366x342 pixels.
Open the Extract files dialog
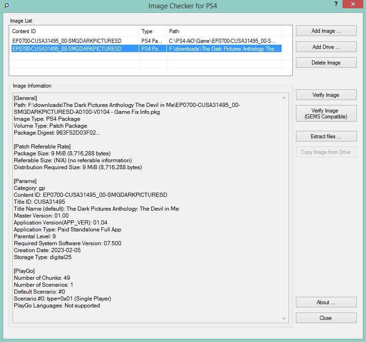coord(326,136)
